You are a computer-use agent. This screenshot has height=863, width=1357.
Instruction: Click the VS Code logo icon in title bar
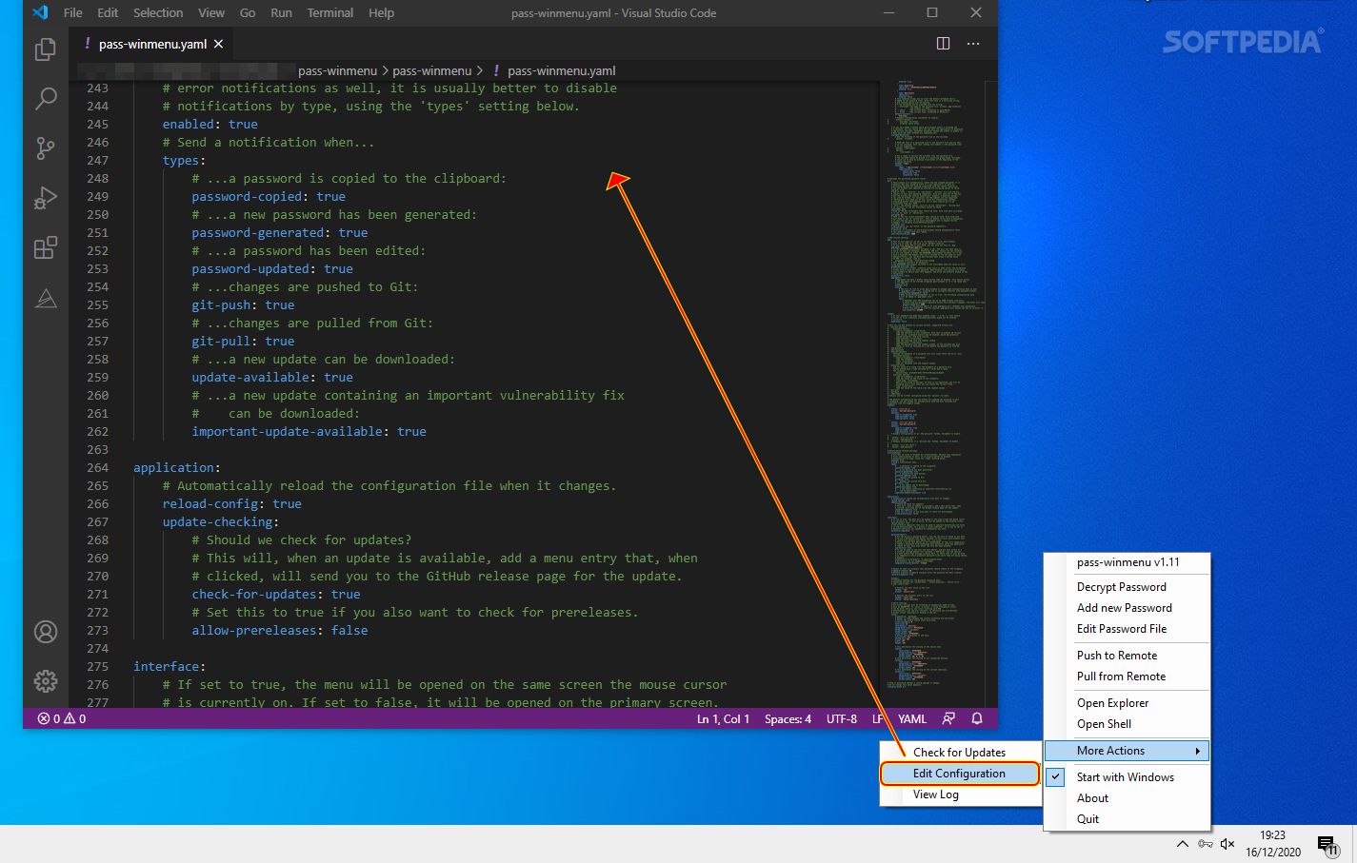tap(40, 12)
